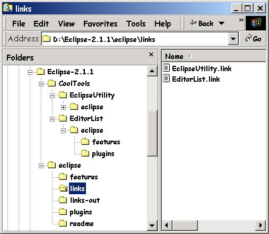Open the address bar dropdown
This screenshot has width=269, height=234.
coord(233,39)
